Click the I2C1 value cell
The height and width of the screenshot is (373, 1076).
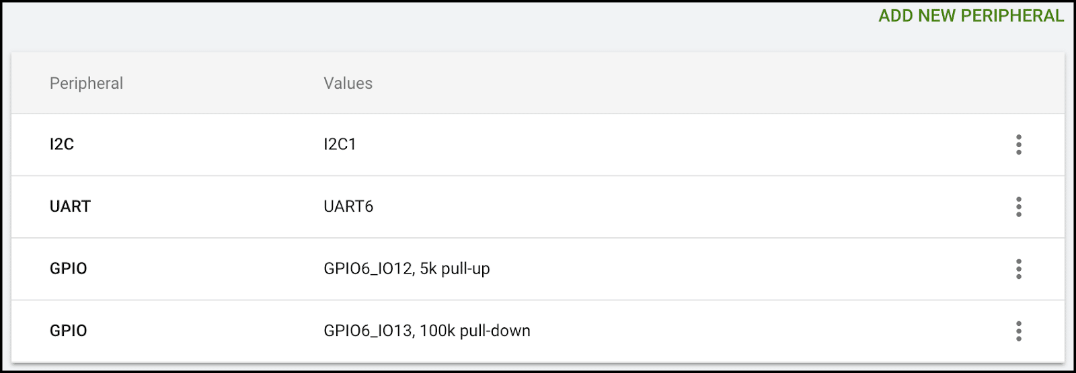pyautogui.click(x=340, y=144)
